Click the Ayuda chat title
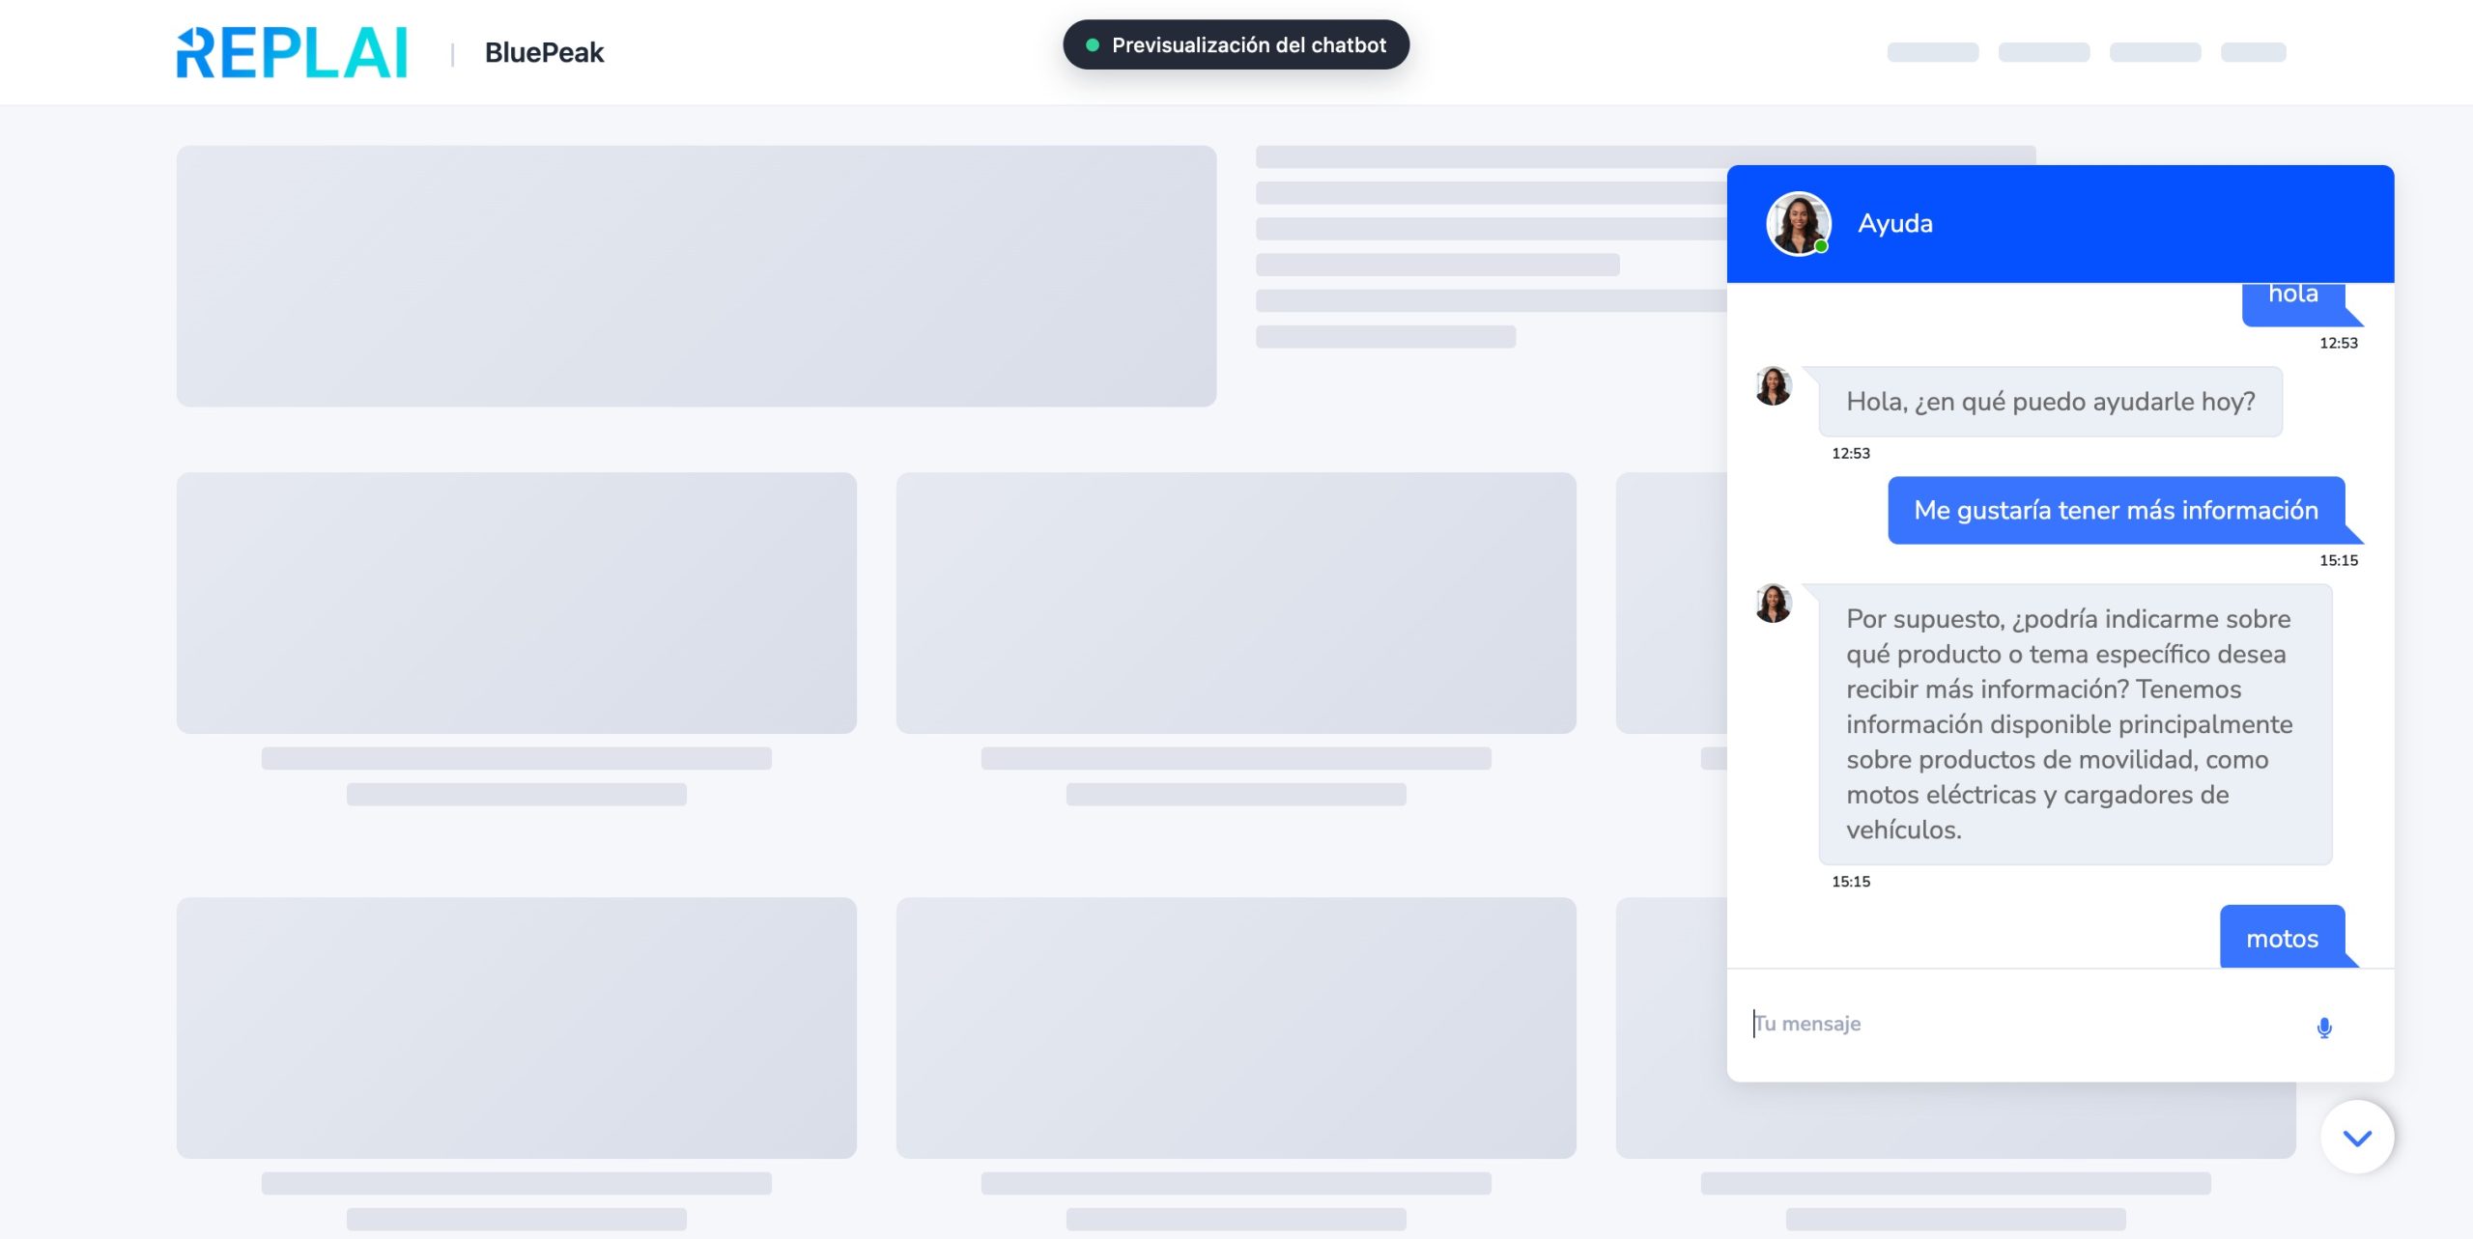Image resolution: width=2473 pixels, height=1239 pixels. click(x=1894, y=223)
